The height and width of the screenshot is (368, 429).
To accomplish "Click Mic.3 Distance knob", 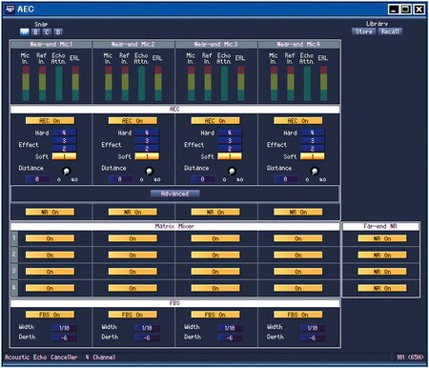I will coord(232,171).
